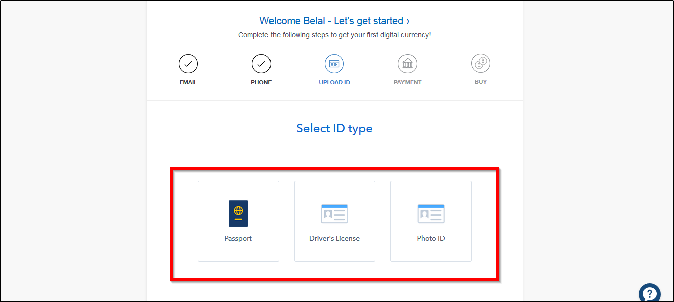Click the Driver's License text label
Image resolution: width=674 pixels, height=302 pixels.
(335, 238)
